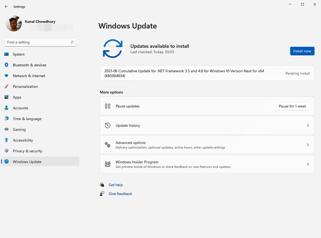The image size is (321, 238).
Task: Click the Windows Update page title
Action: [x=128, y=26]
